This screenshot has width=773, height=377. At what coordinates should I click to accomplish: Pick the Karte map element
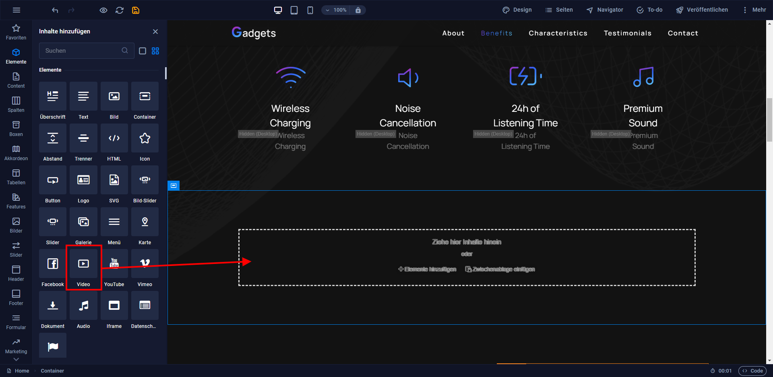tap(145, 226)
